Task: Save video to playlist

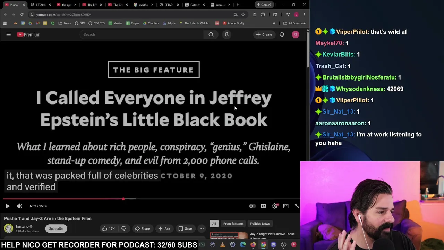Action: (185, 228)
